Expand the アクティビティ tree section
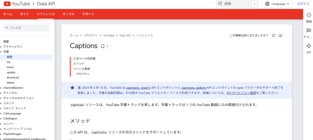Viewport: 313px width, 140px height. click(x=1, y=47)
